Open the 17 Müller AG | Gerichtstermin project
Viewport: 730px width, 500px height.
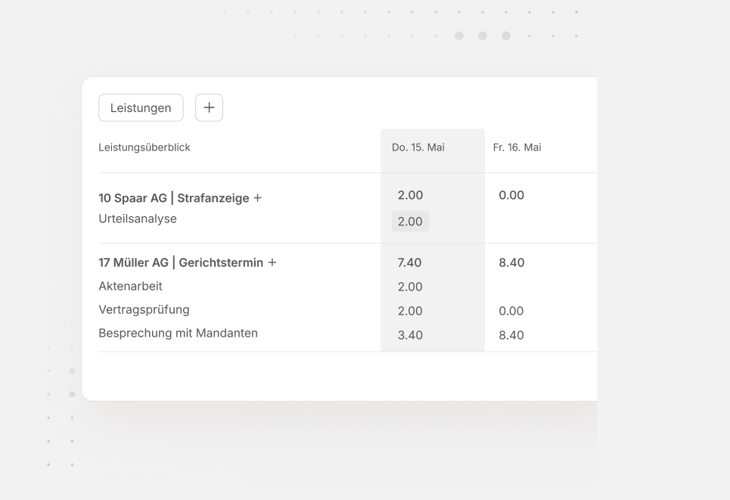(x=181, y=263)
